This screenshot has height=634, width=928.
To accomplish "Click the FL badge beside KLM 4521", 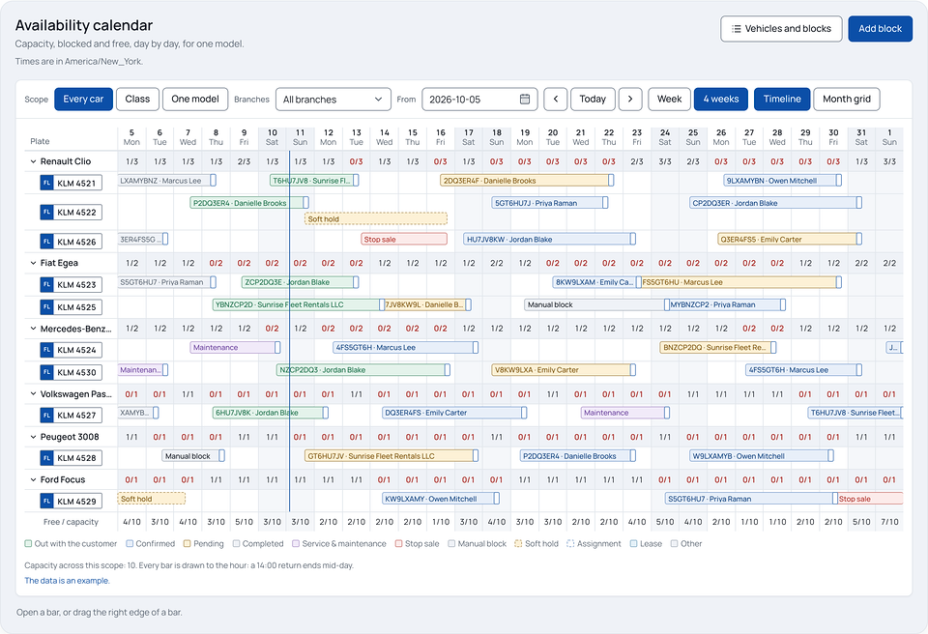I will tap(46, 183).
